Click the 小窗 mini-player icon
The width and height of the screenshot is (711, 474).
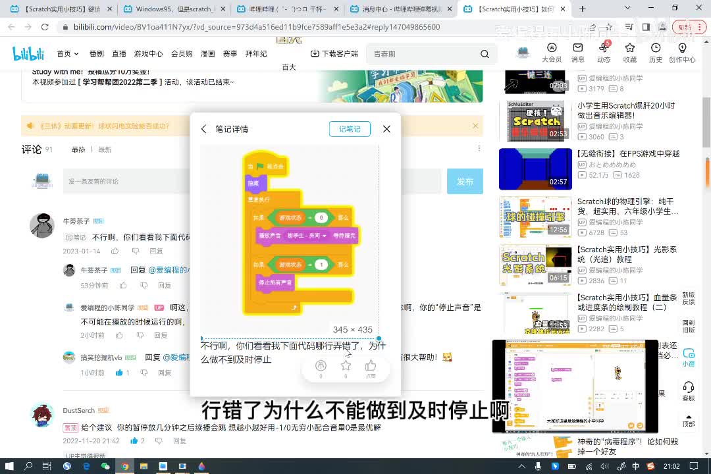point(689,357)
